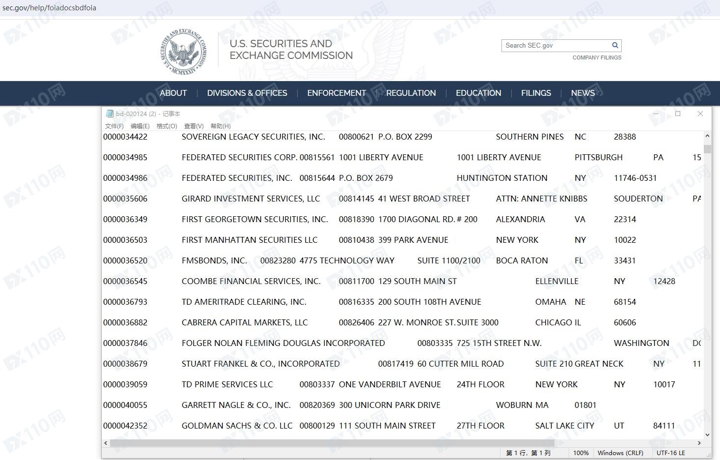Click the horizontal scrollbar right arrow
The height and width of the screenshot is (460, 720).
click(x=699, y=443)
